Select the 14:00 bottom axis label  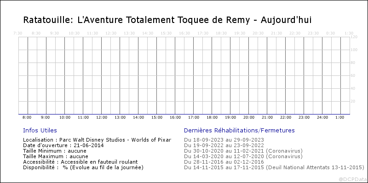coord(138,117)
